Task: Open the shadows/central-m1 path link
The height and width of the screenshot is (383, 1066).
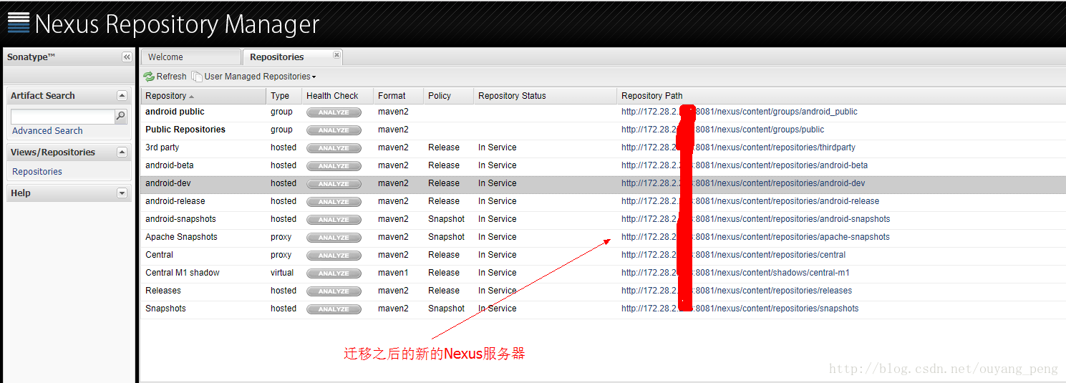Action: point(735,273)
